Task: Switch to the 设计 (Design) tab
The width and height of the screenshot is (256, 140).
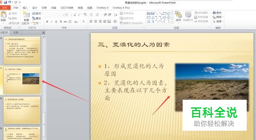Action: tap(34, 8)
